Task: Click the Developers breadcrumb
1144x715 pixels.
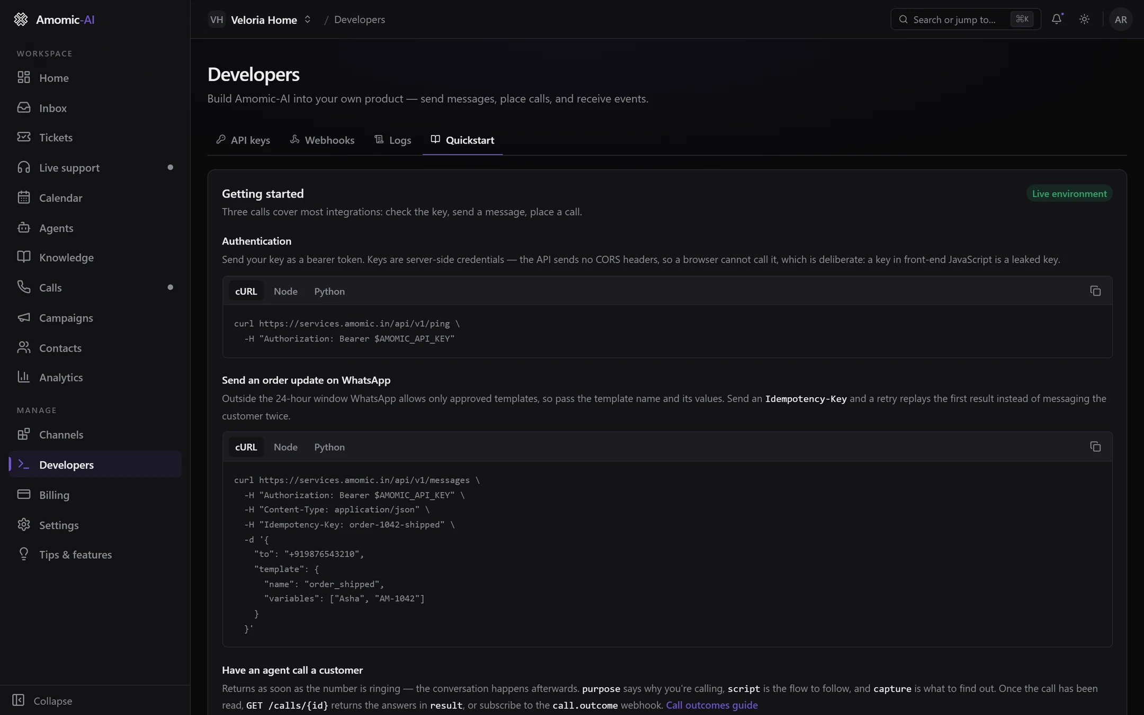Action: (359, 20)
